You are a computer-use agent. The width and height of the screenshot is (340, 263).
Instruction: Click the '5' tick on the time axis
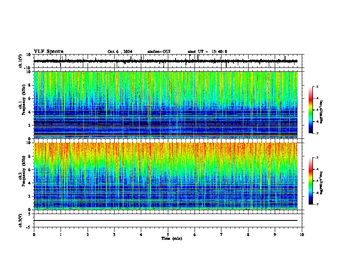[168, 235]
